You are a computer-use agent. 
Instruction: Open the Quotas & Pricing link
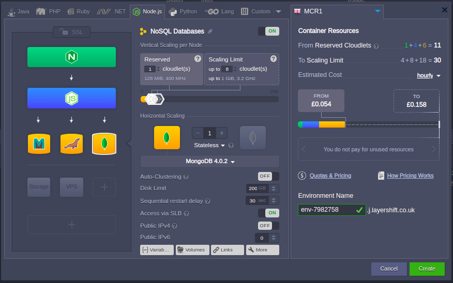tap(330, 176)
